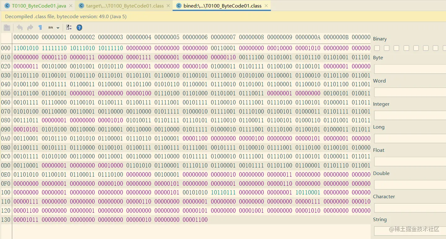Click the BIN code type button
Image resolution: width=446 pixels, height=239 pixels.
click(x=50, y=28)
